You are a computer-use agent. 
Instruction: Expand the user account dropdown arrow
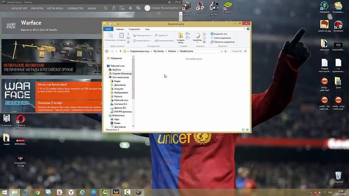180,8
